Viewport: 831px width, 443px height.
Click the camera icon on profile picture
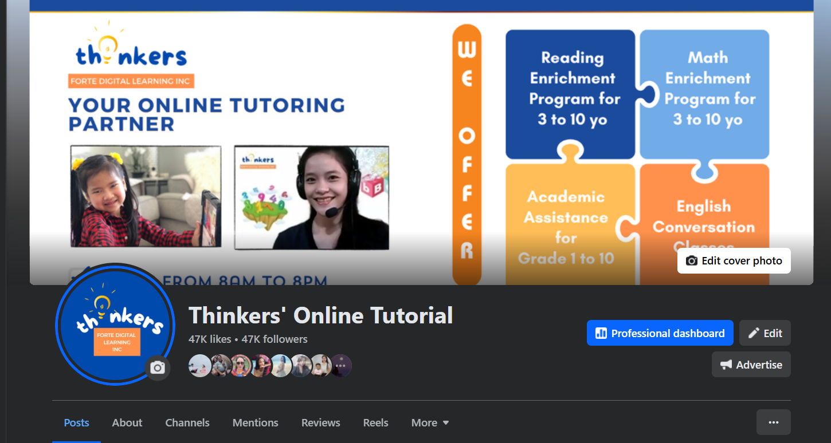pos(158,368)
